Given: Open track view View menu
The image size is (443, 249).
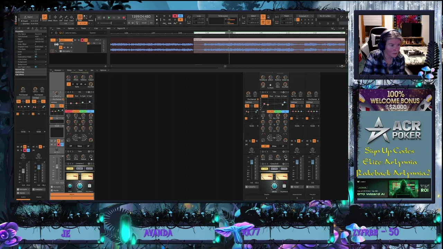Looking at the screenshot, I should (x=58, y=28).
